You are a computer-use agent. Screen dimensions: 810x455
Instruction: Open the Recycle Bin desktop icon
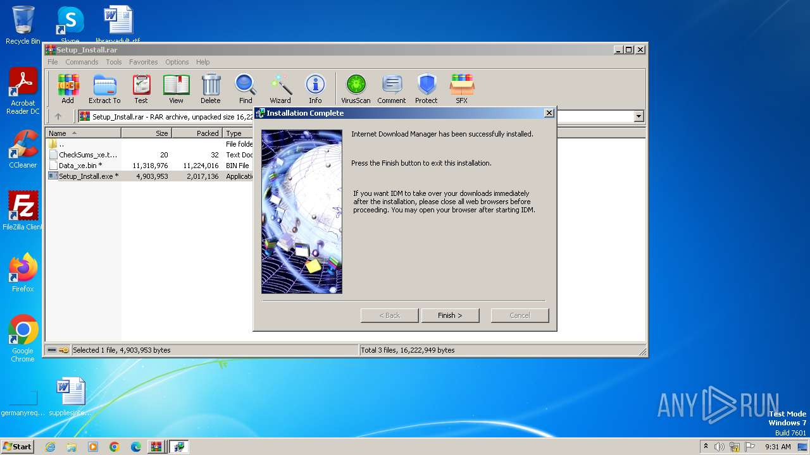point(23,25)
